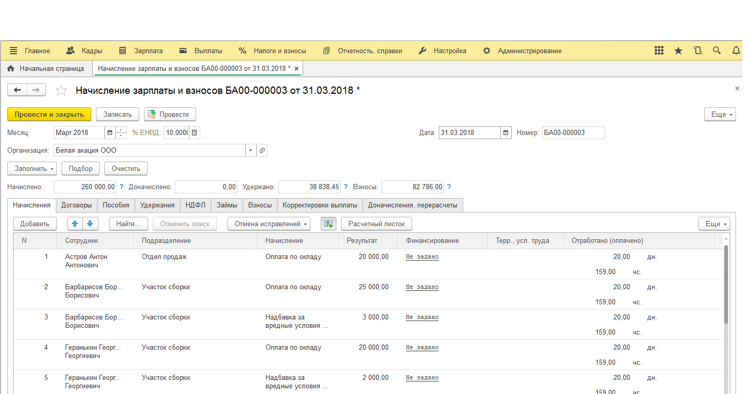Viewport: 748px width, 394px height.
Task: Open the Администрирование section
Action: tap(522, 51)
